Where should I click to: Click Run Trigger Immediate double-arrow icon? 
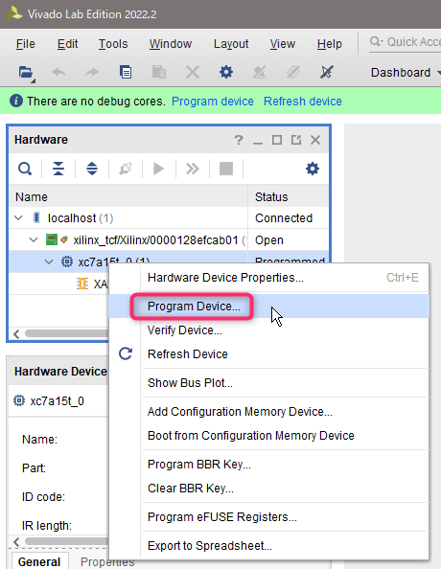[193, 169]
